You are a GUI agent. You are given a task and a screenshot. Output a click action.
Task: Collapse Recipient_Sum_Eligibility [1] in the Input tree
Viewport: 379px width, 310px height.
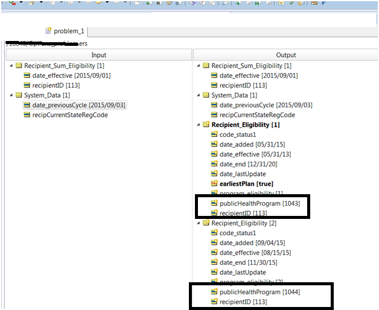pos(11,66)
